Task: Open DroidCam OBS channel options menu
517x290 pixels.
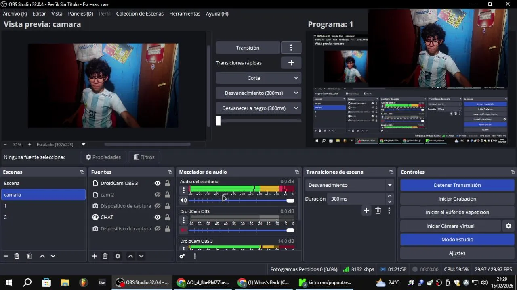Action: [183, 220]
